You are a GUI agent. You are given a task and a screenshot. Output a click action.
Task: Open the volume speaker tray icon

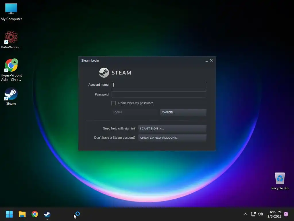coord(260,214)
